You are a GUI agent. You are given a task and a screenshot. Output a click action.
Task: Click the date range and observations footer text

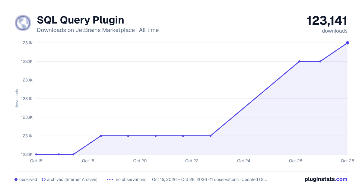210,179
